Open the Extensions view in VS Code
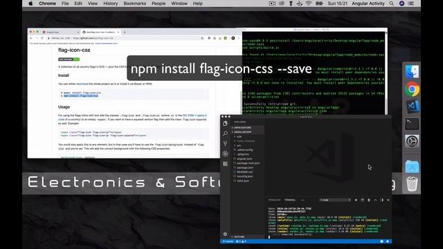This screenshot has height=249, width=443. [225, 164]
